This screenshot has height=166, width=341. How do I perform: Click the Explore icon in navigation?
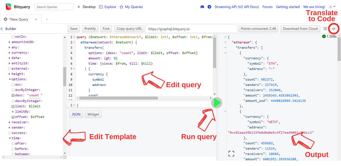[101, 7]
